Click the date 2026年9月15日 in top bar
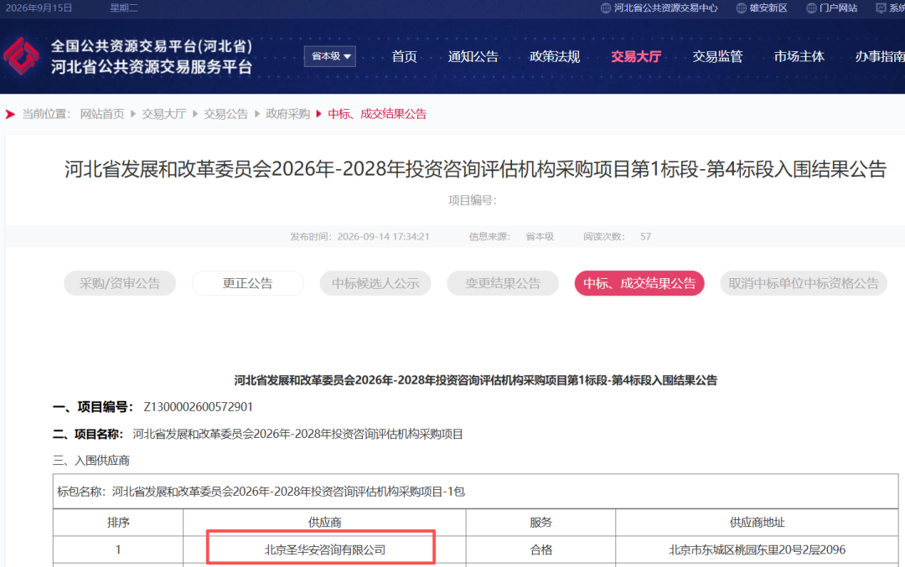This screenshot has height=567, width=905. pyautogui.click(x=39, y=8)
